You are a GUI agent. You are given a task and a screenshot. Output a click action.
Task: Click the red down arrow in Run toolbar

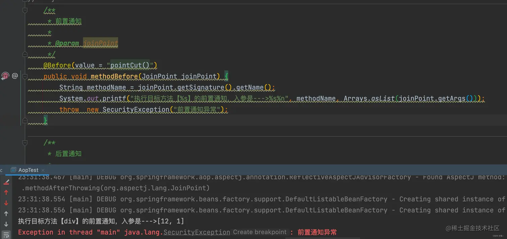[6, 203]
